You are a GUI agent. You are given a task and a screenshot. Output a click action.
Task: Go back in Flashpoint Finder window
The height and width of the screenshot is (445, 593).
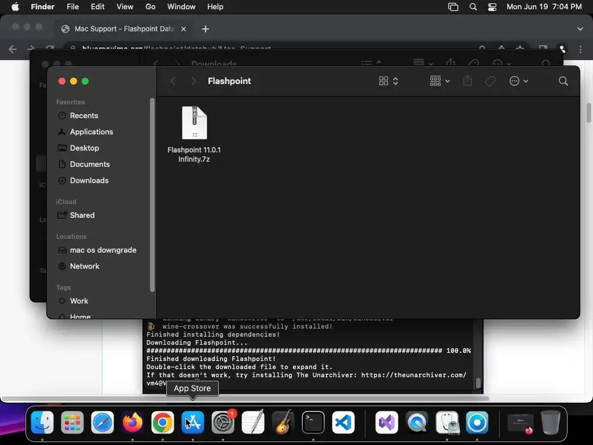173,81
